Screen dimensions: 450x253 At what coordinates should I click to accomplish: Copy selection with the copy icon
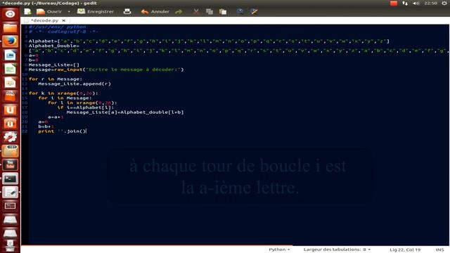210,12
